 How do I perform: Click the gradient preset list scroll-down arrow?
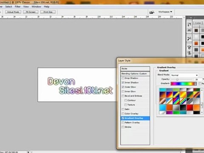202,112
